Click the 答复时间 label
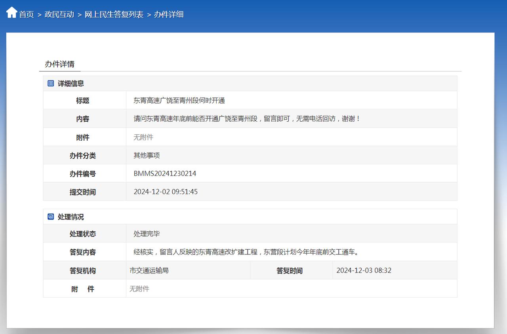 pos(290,271)
